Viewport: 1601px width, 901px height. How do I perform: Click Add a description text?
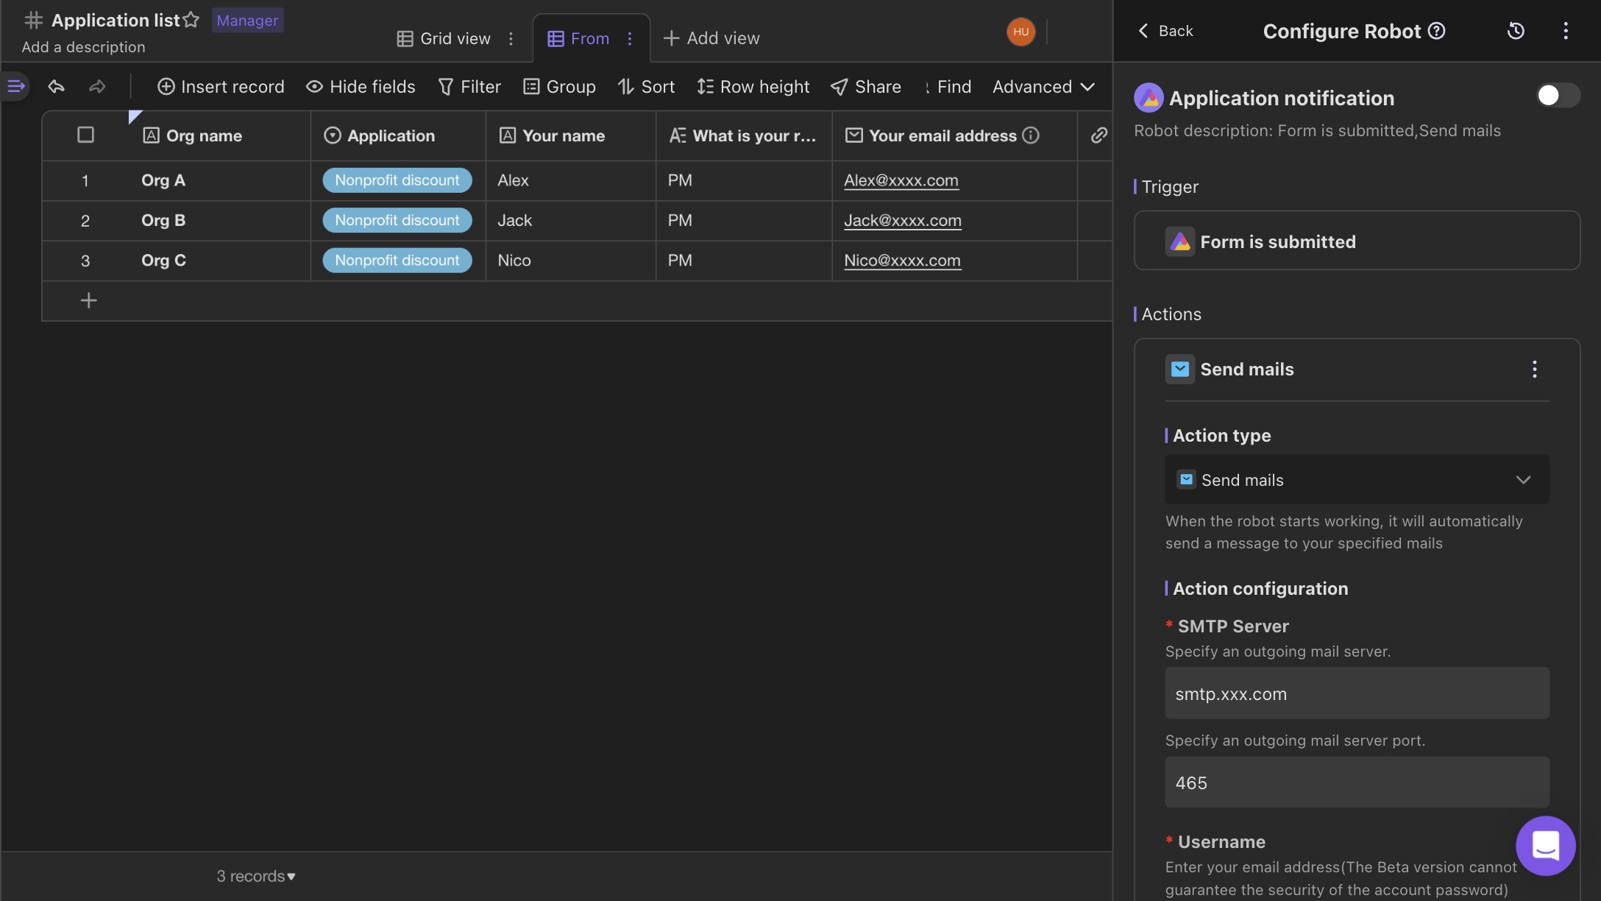coord(83,47)
